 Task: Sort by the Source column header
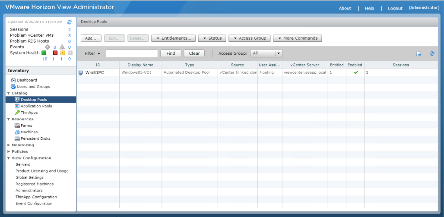pyautogui.click(x=238, y=65)
